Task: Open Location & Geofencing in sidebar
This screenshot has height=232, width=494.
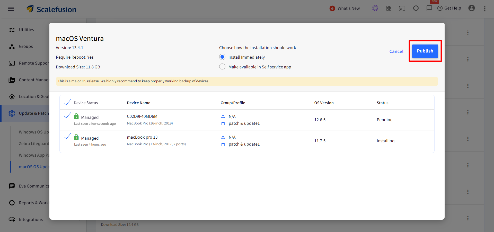Action: (34, 96)
